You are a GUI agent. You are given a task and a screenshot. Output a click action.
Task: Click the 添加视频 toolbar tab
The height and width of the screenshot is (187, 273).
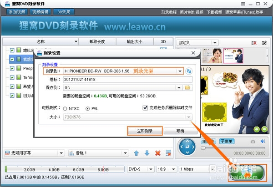click(x=17, y=12)
